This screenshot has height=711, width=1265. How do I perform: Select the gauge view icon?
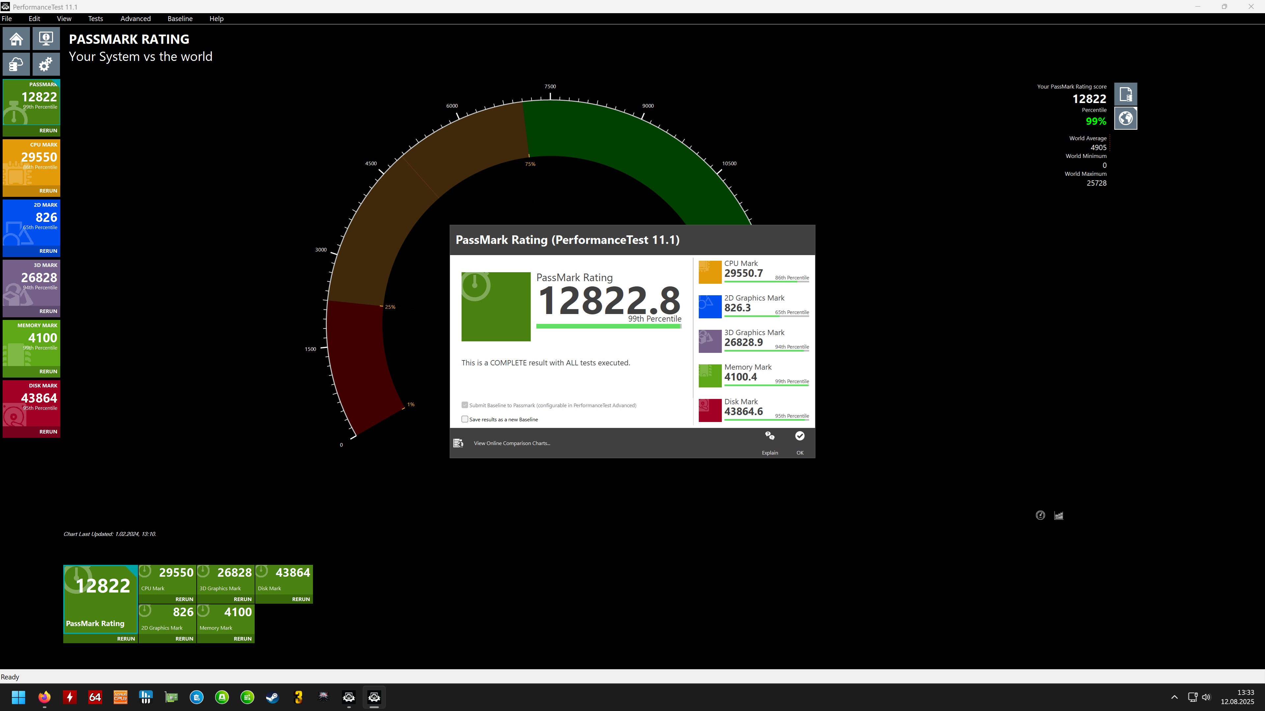[1040, 515]
